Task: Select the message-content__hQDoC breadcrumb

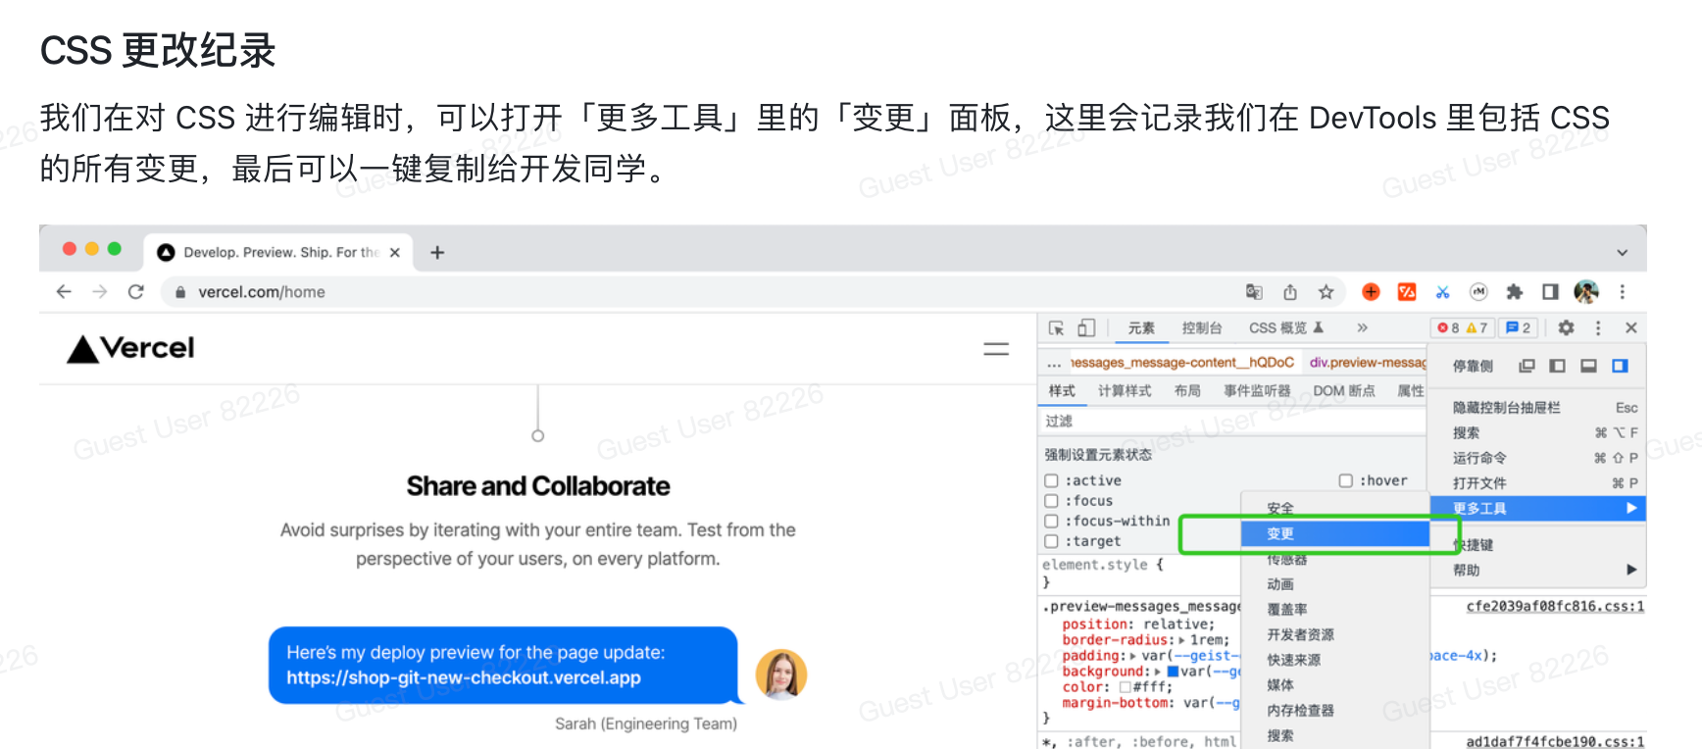Action: tap(1182, 363)
